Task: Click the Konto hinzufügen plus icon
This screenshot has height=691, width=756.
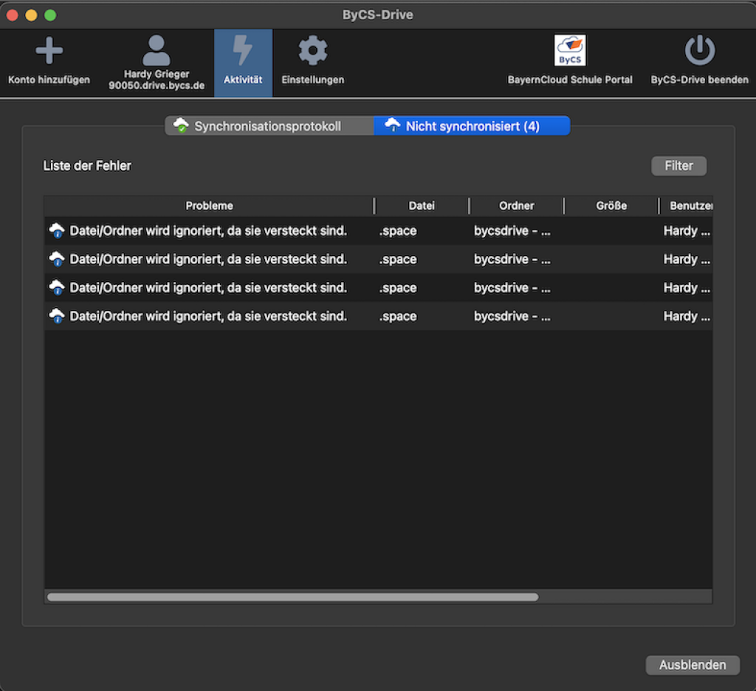Action: point(49,50)
